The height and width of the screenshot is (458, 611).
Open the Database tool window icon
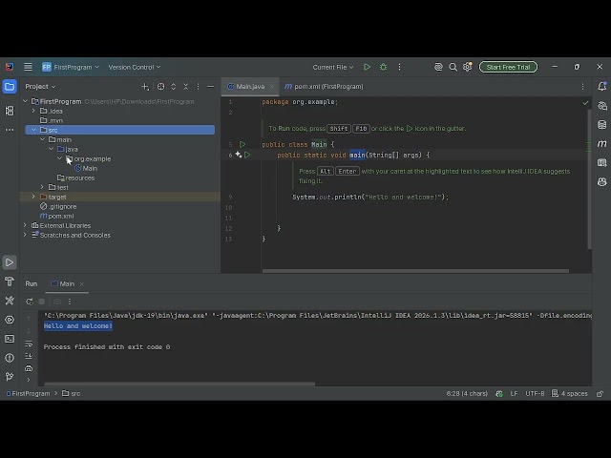pyautogui.click(x=602, y=125)
